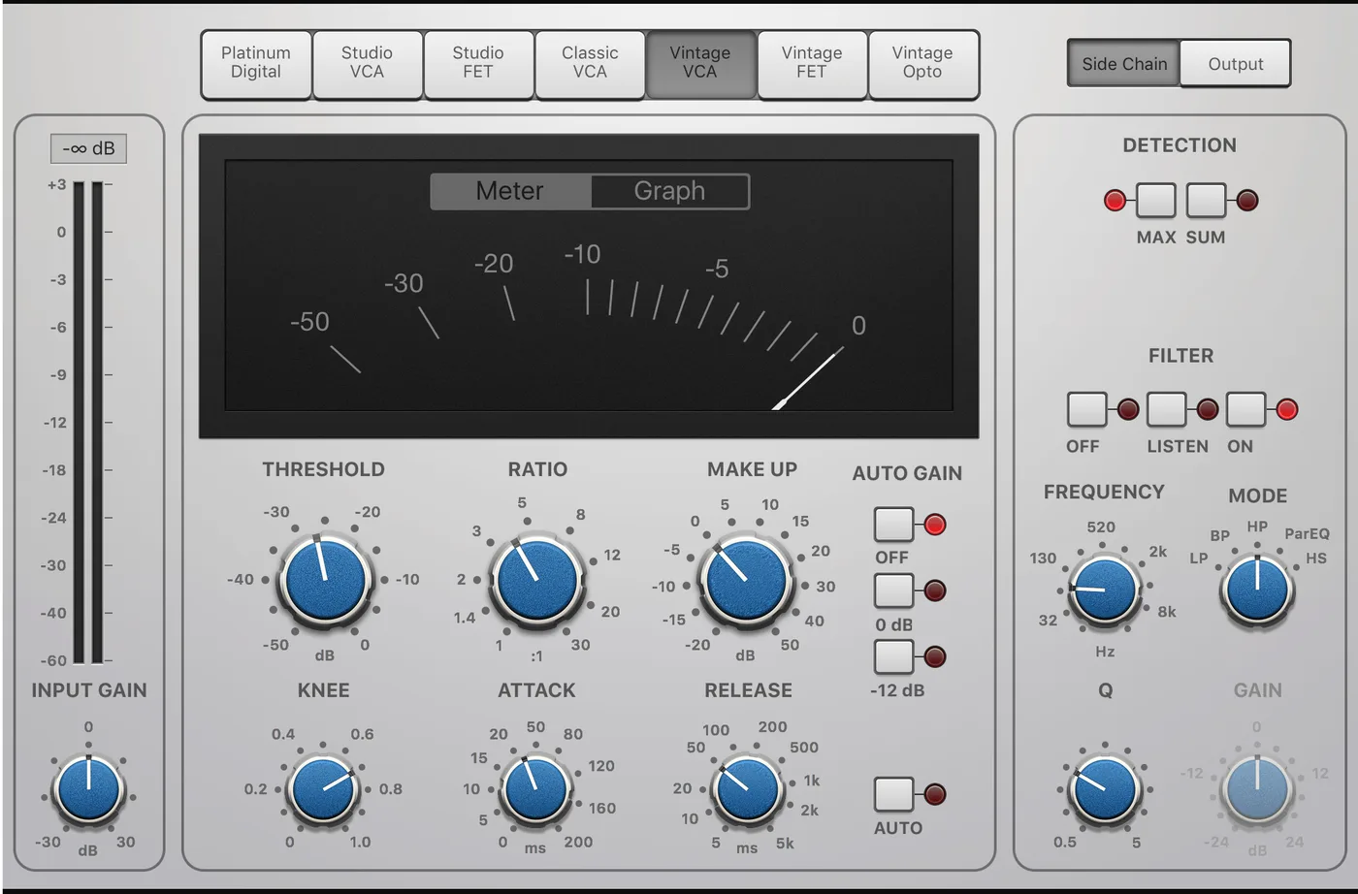
Task: Click the Make Up gain knob
Action: [x=747, y=583]
